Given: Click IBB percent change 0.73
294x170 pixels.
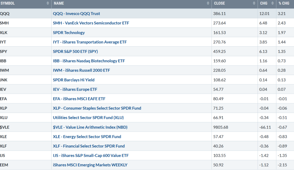Looking at the screenshot, I should [282, 61].
